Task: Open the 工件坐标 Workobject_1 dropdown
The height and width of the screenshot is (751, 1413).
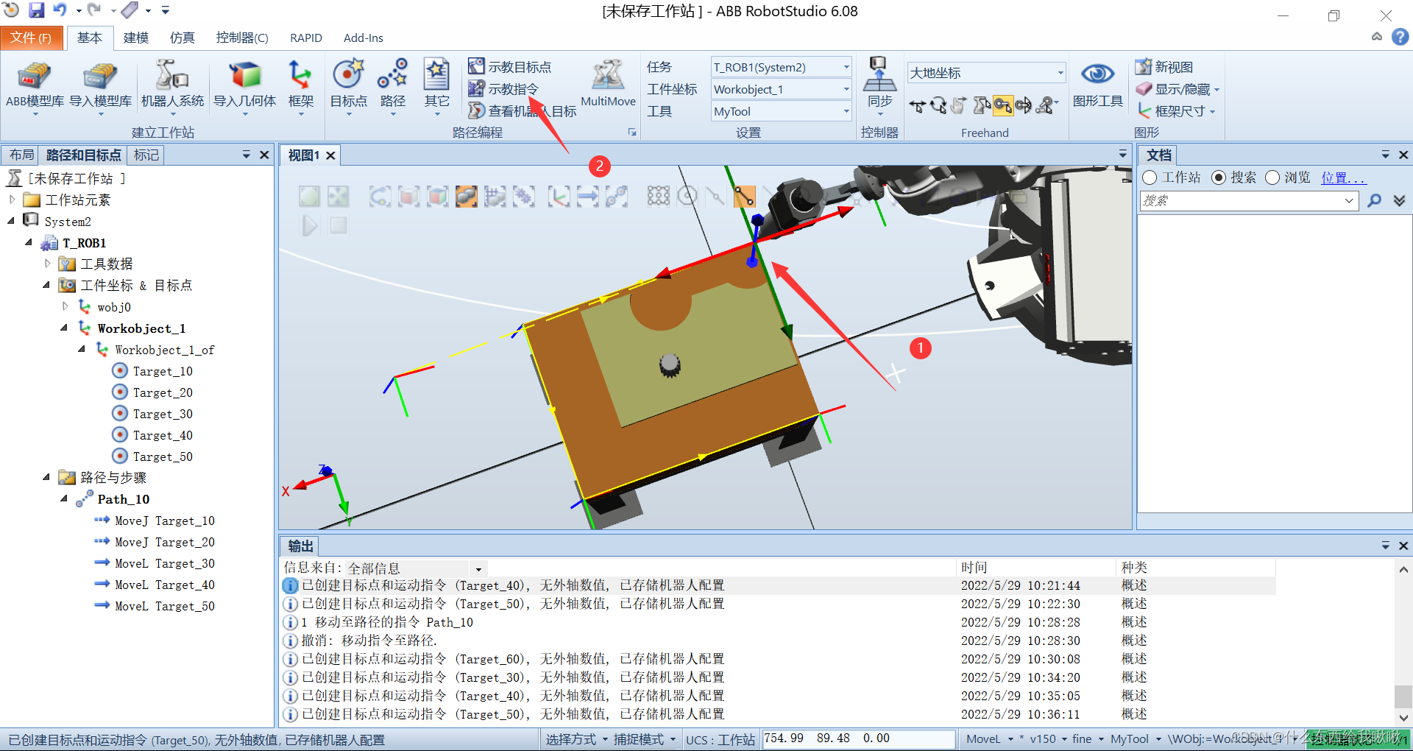Action: [x=846, y=89]
